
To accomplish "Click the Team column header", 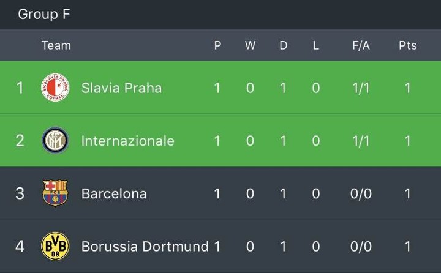I will click(56, 45).
